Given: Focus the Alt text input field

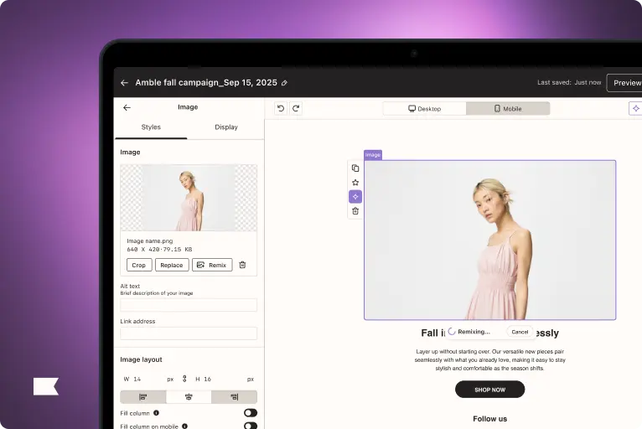Looking at the screenshot, I should tap(189, 305).
